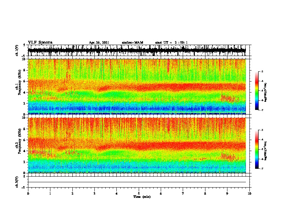Click the "2" tick on ch.1 frequency axis
Image resolution: width=281 pixels, height=217 pixels.
[x=25, y=103]
